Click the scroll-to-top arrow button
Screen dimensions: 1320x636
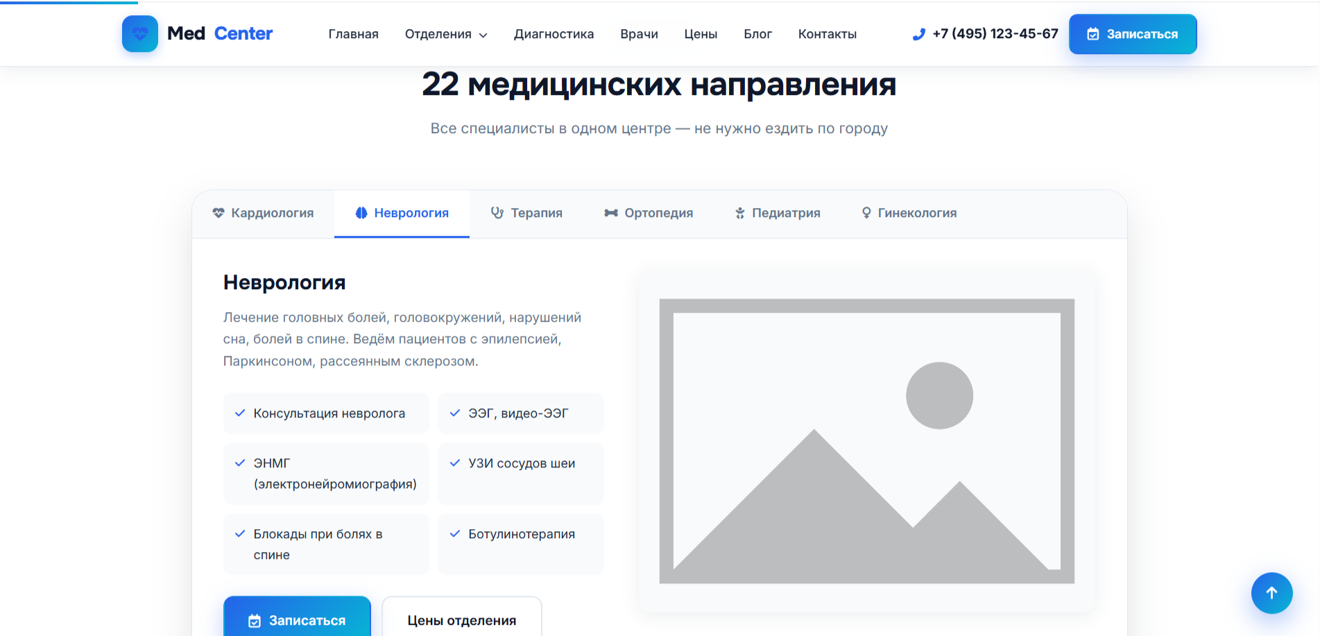(x=1271, y=593)
